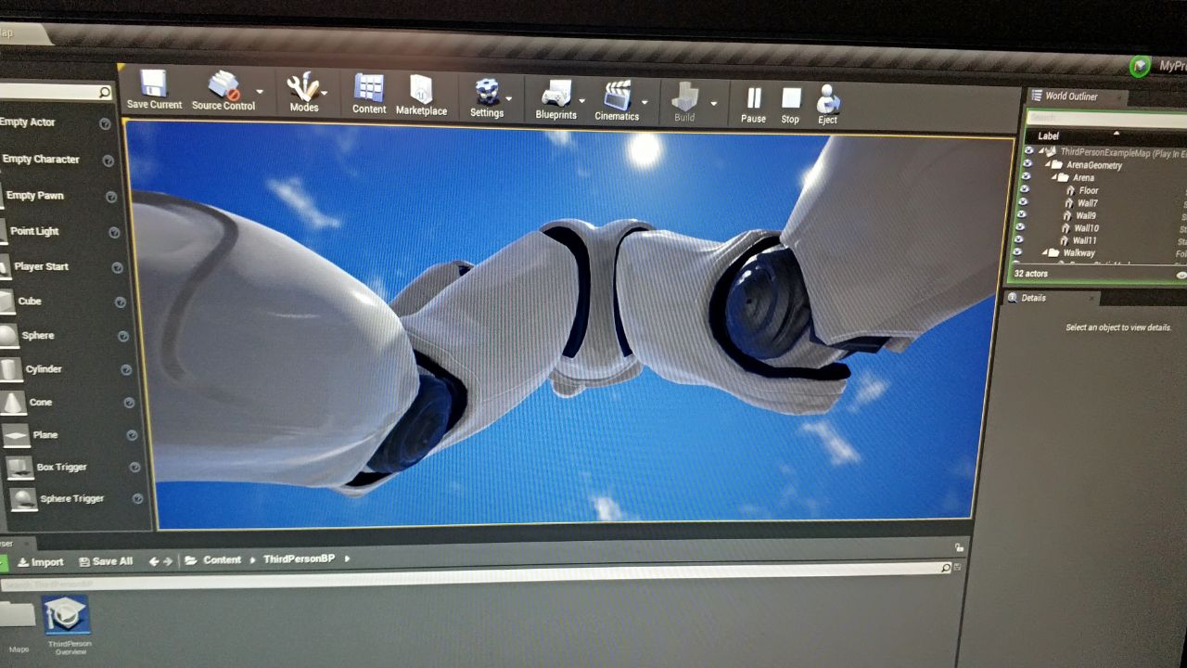Click the Save All button

pyautogui.click(x=106, y=561)
